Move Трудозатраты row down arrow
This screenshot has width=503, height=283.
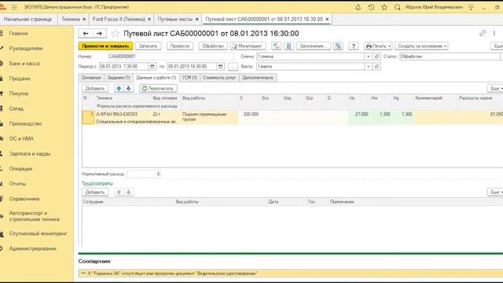click(129, 192)
